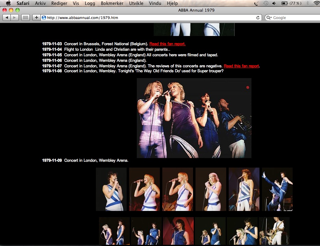Open fourth thumbnail in lower photo row
The height and width of the screenshot is (246, 320).
point(210,231)
